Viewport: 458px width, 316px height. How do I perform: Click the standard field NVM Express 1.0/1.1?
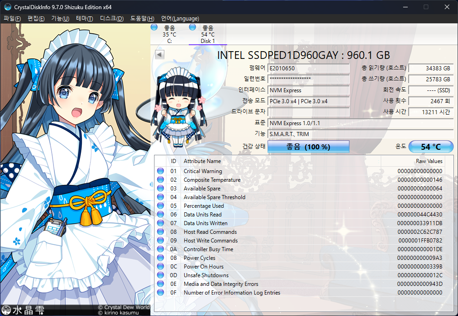pyautogui.click(x=361, y=123)
